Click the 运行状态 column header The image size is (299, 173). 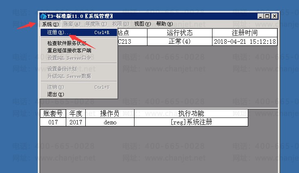click(180, 33)
